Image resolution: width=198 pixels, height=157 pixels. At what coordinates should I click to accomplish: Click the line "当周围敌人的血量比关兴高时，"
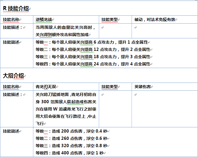click(x=66, y=27)
